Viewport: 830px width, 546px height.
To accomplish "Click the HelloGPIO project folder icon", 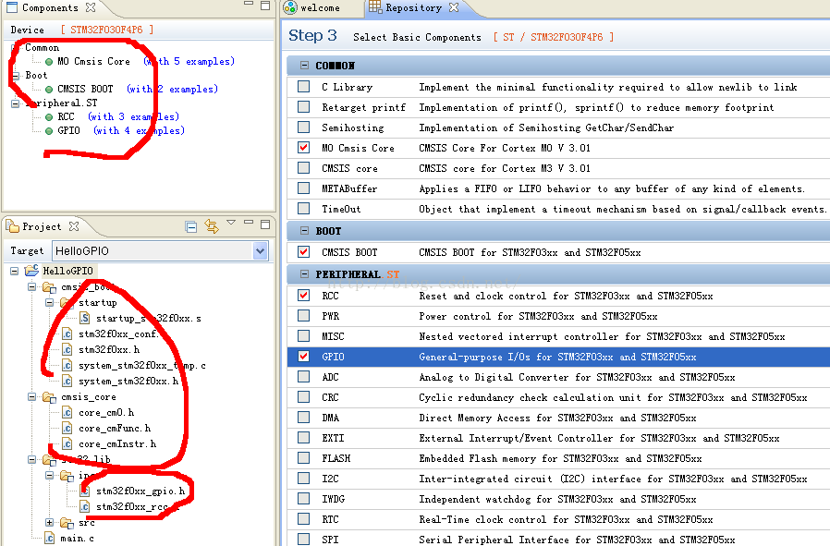I will 31,271.
